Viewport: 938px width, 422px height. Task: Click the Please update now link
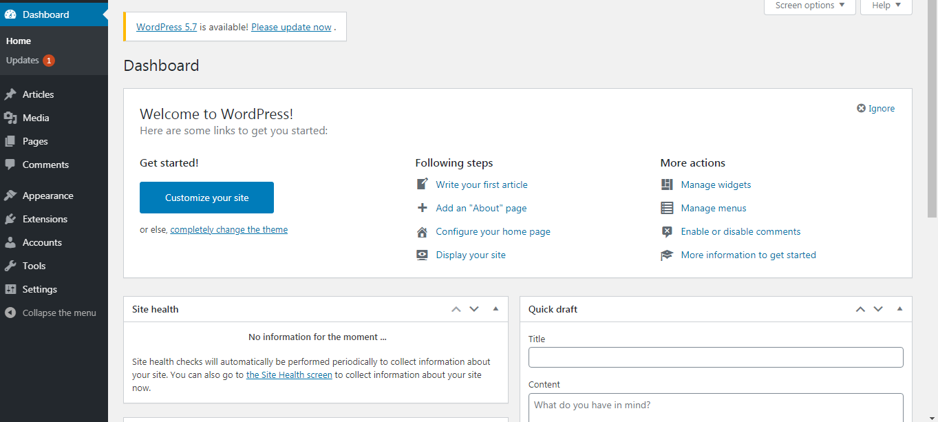click(x=291, y=28)
